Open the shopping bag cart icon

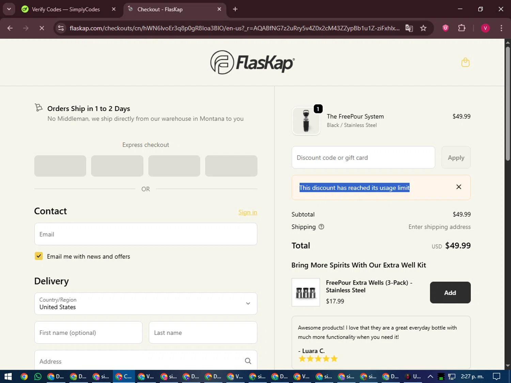click(465, 62)
